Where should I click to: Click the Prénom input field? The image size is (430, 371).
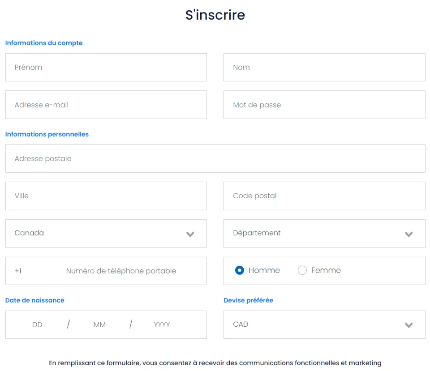click(106, 68)
